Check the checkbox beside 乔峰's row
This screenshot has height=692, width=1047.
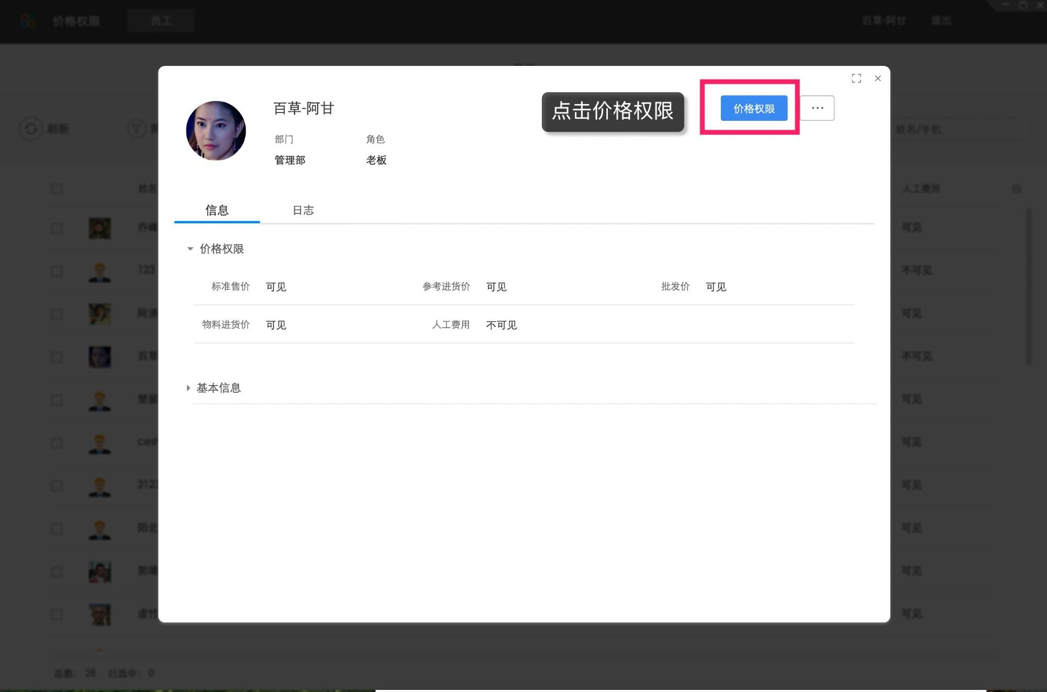(57, 228)
